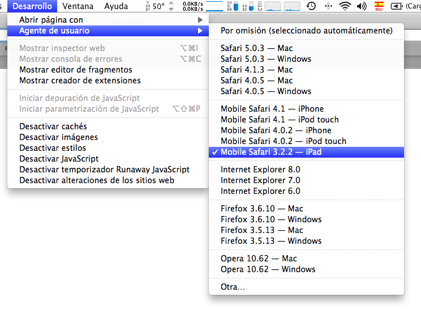The width and height of the screenshot is (421, 309).
Task: Click the CPU usage graph
Action: point(279,6)
